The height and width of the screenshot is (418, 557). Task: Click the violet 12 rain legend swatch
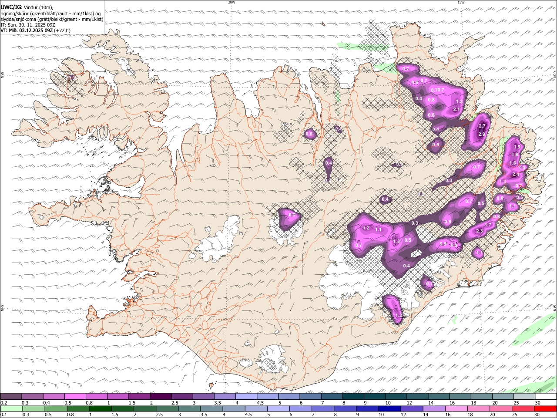[412, 409]
